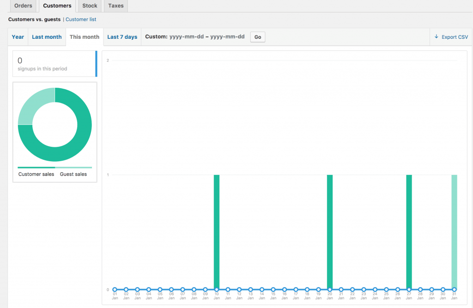Click the download icon beside Export CSV
The width and height of the screenshot is (473, 308).
437,37
